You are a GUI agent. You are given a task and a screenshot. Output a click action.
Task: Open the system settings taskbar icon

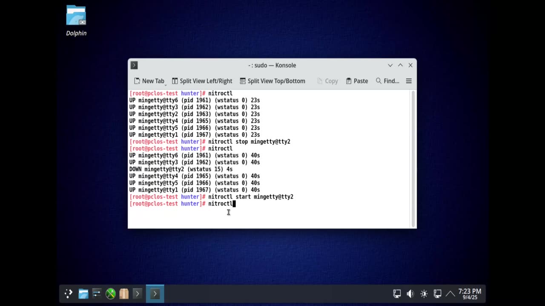click(97, 293)
